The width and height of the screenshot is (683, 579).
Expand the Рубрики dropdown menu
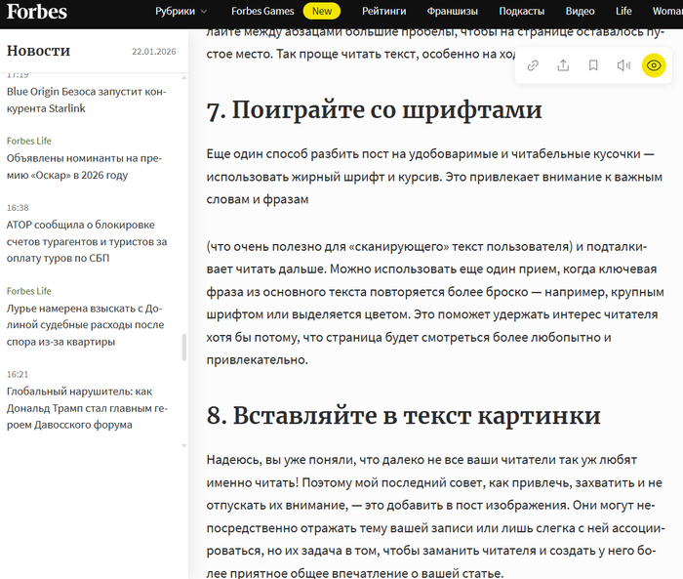[181, 12]
